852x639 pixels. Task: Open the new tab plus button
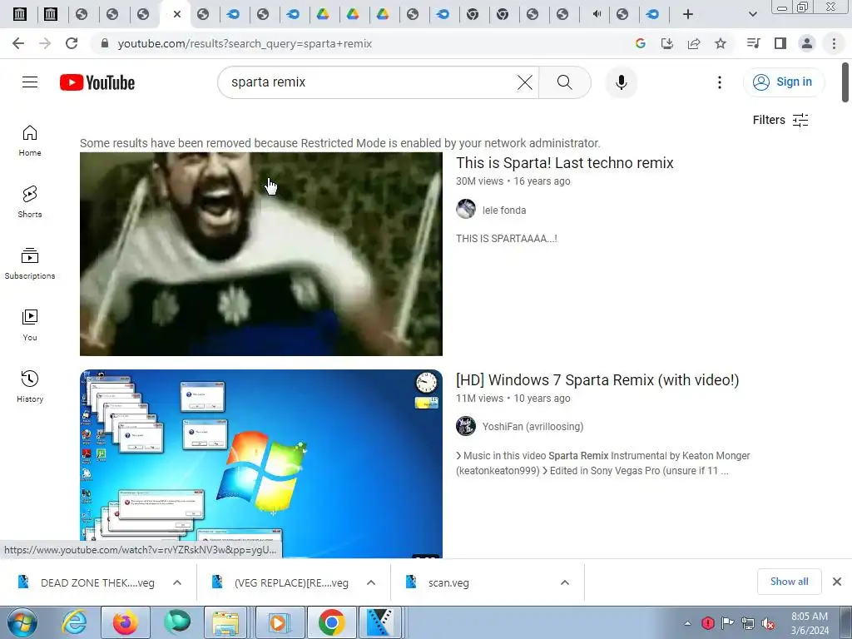[688, 14]
